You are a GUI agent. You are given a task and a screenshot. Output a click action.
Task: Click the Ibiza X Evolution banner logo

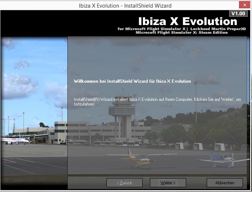coord(188,21)
